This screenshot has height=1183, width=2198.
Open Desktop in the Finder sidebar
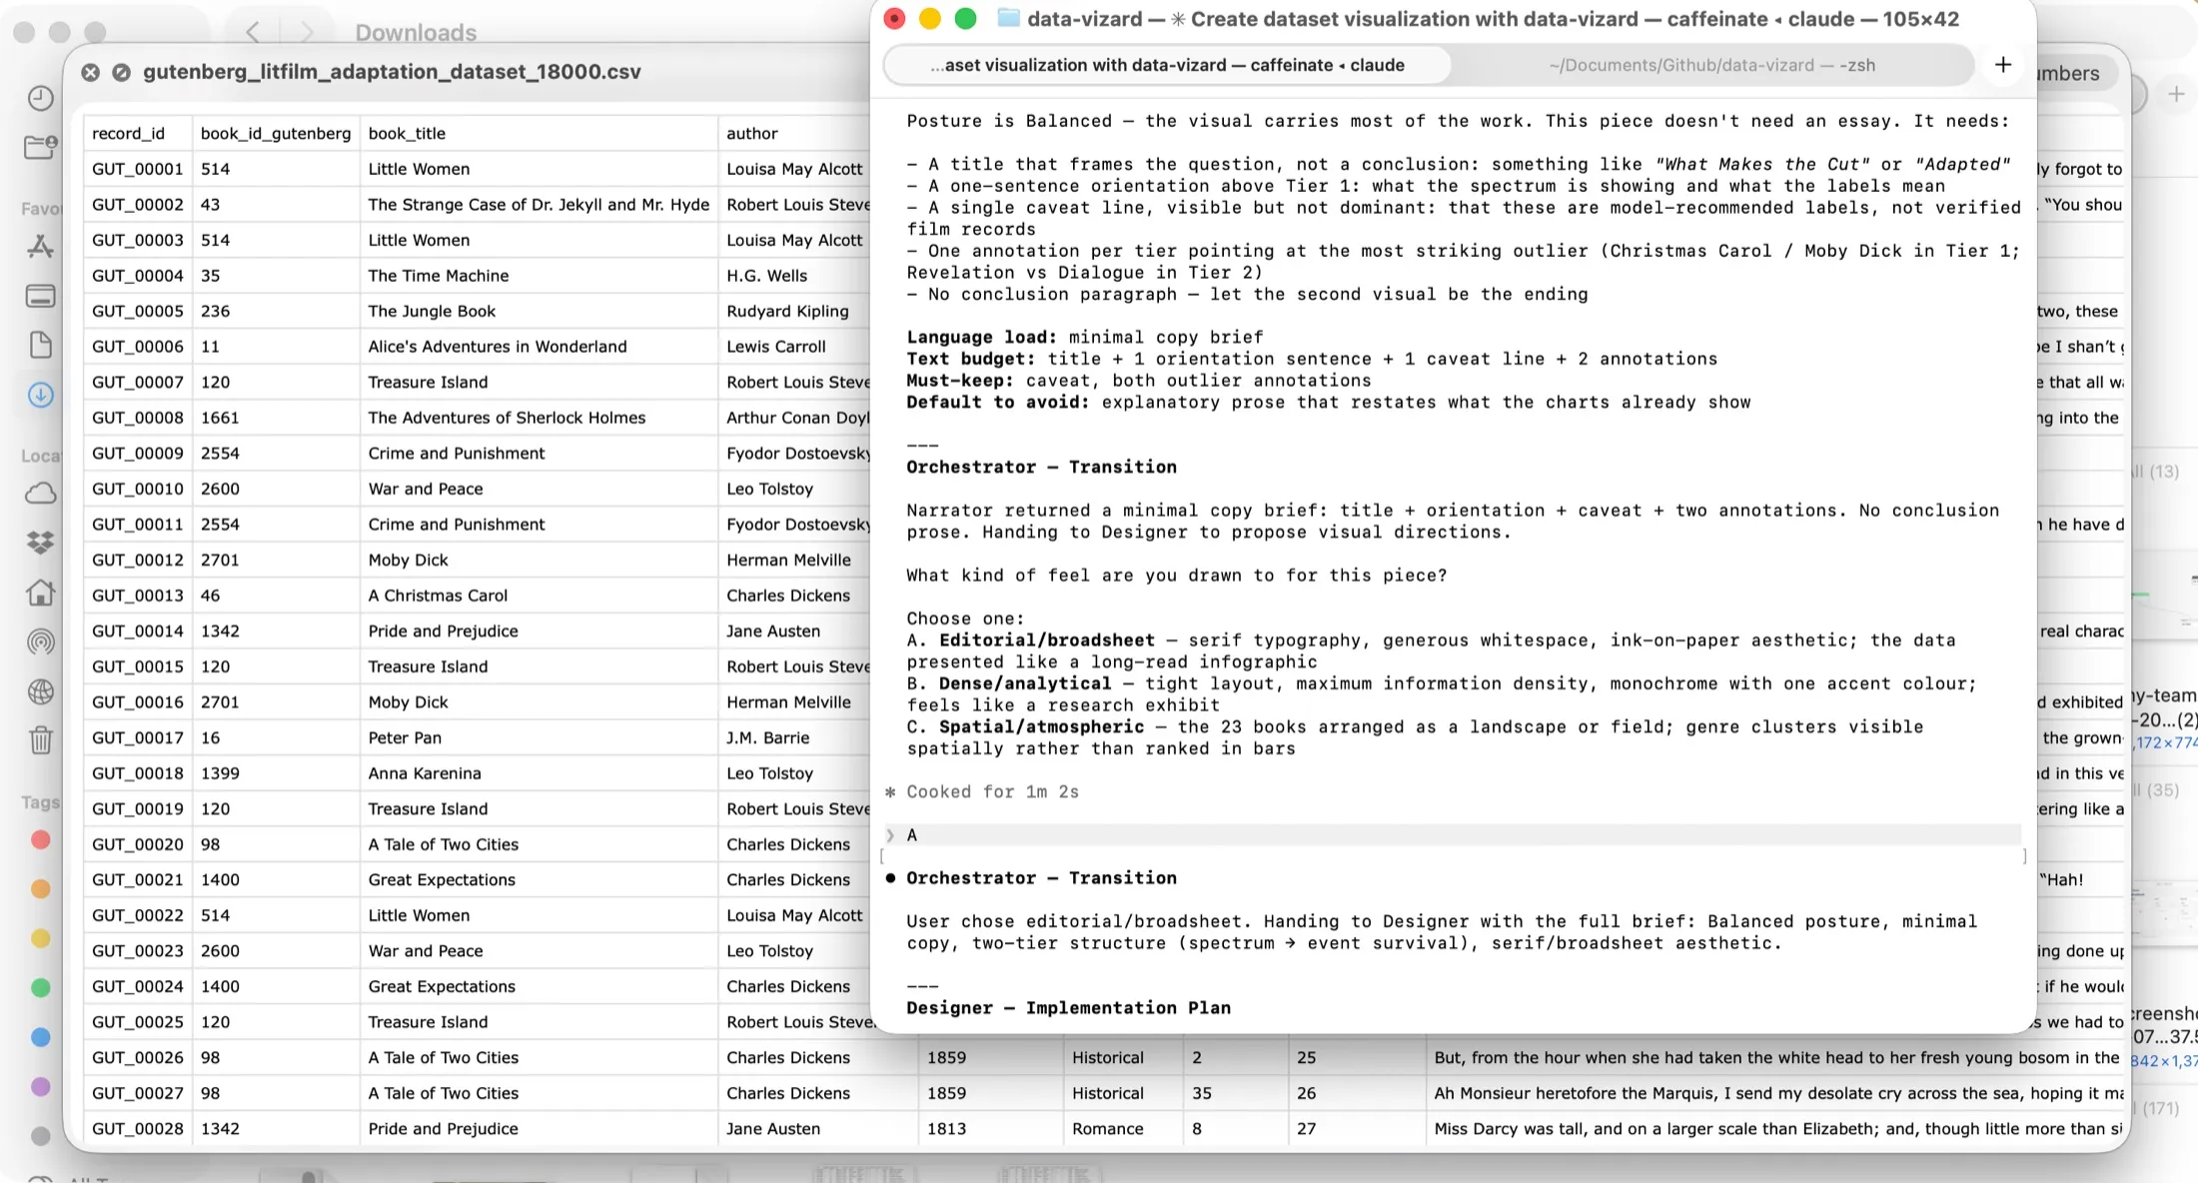tap(40, 296)
